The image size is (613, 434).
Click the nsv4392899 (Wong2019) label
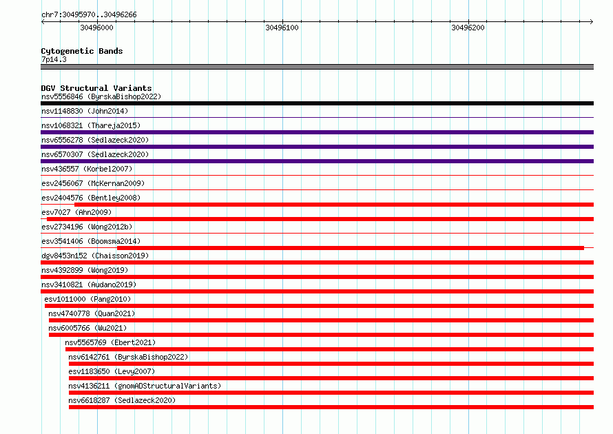coord(85,270)
